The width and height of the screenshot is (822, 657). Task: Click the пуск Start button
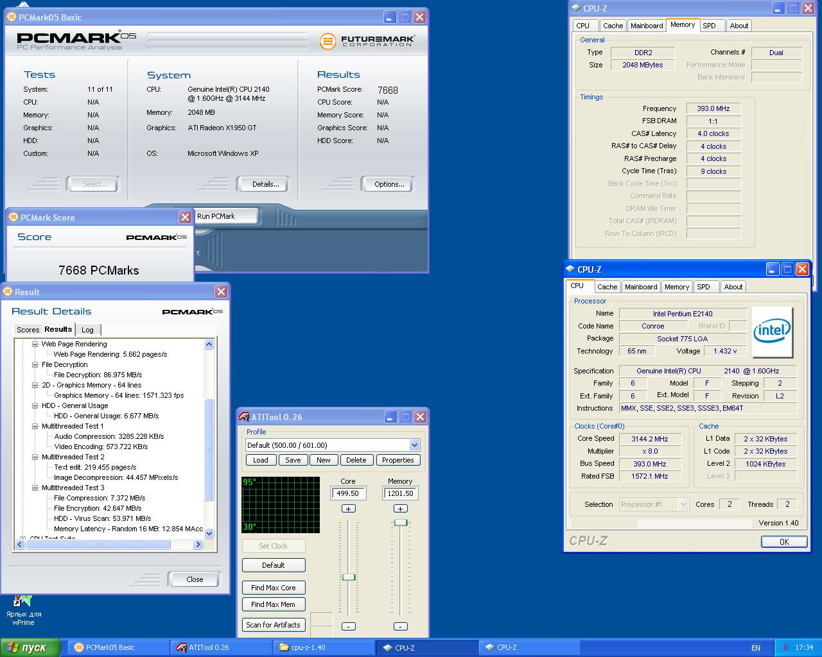30,648
